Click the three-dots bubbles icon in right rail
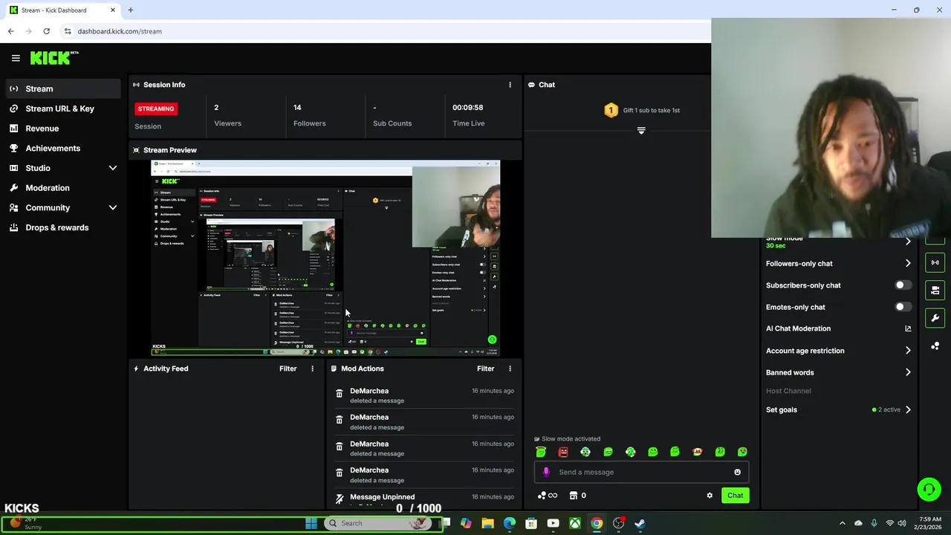This screenshot has height=535, width=951. [935, 346]
